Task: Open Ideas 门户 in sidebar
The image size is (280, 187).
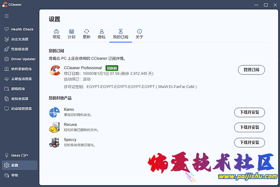Action: click(20, 155)
